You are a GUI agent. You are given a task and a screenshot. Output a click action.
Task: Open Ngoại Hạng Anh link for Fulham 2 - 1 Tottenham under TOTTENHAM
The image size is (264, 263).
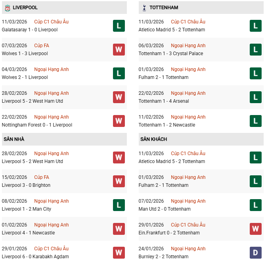point(188,69)
